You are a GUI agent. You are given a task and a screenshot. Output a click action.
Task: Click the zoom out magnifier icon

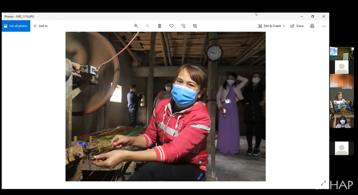(x=148, y=26)
